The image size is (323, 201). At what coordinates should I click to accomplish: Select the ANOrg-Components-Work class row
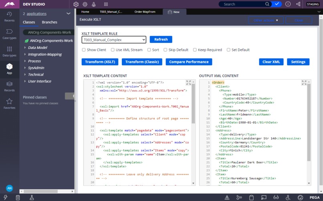(48, 40)
